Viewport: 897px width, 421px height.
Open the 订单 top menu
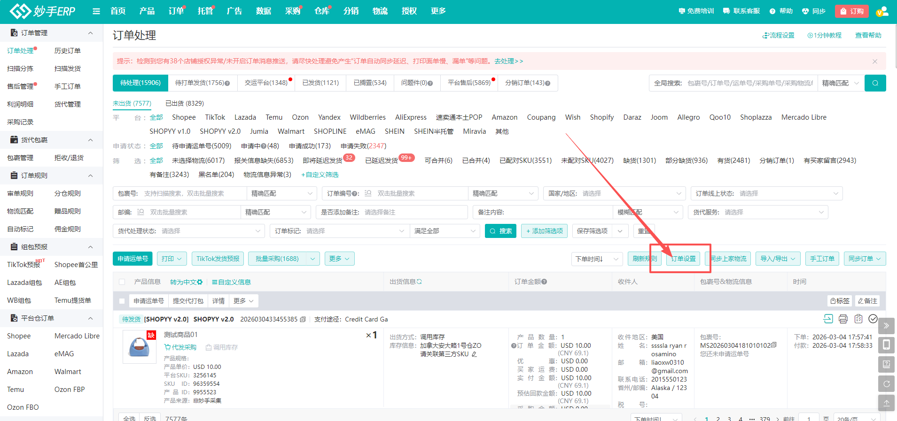pos(176,11)
